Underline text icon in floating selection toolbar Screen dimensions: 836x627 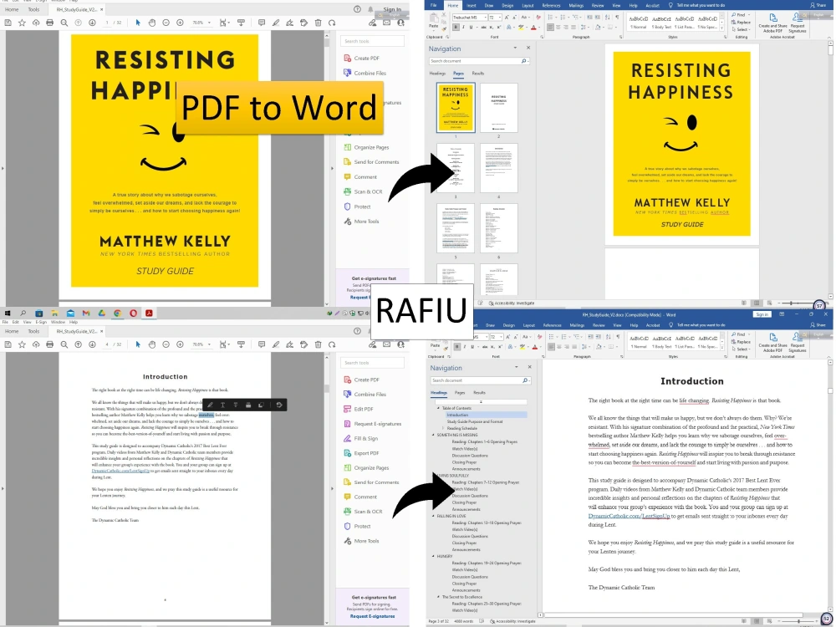pos(223,405)
